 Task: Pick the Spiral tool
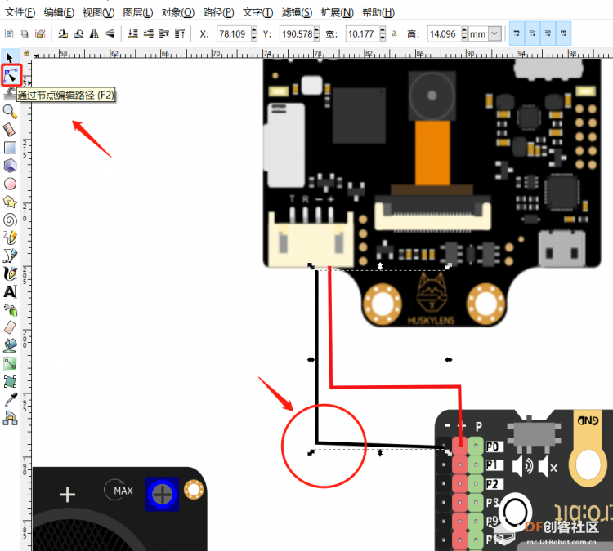[10, 220]
